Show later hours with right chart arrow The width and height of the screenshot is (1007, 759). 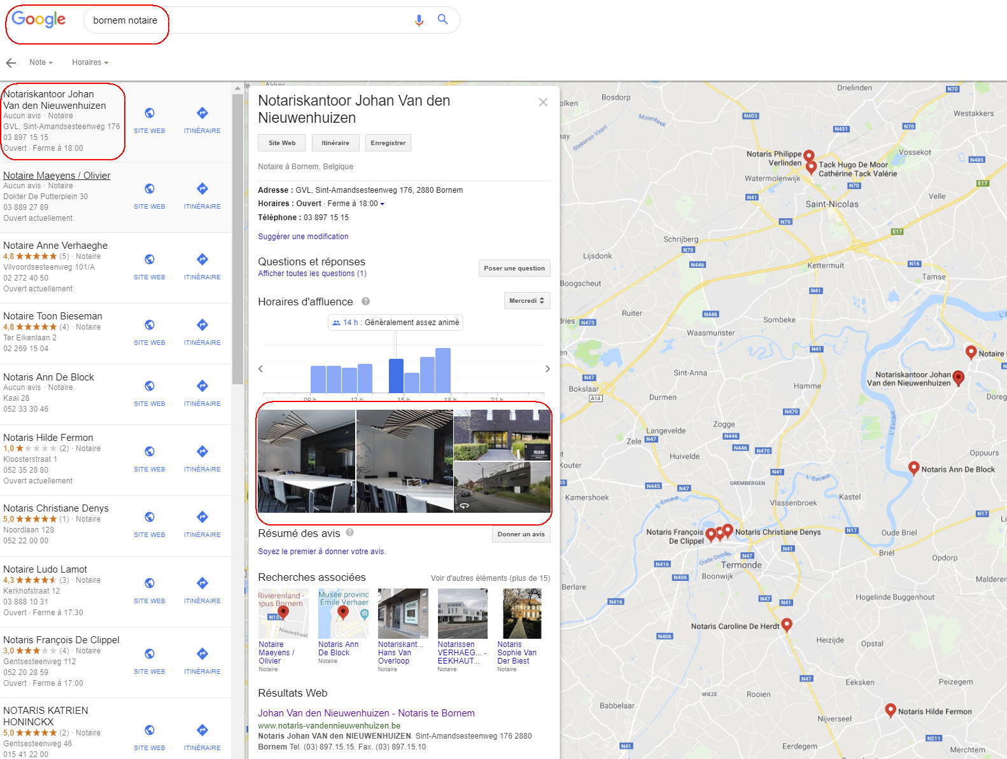click(x=547, y=369)
